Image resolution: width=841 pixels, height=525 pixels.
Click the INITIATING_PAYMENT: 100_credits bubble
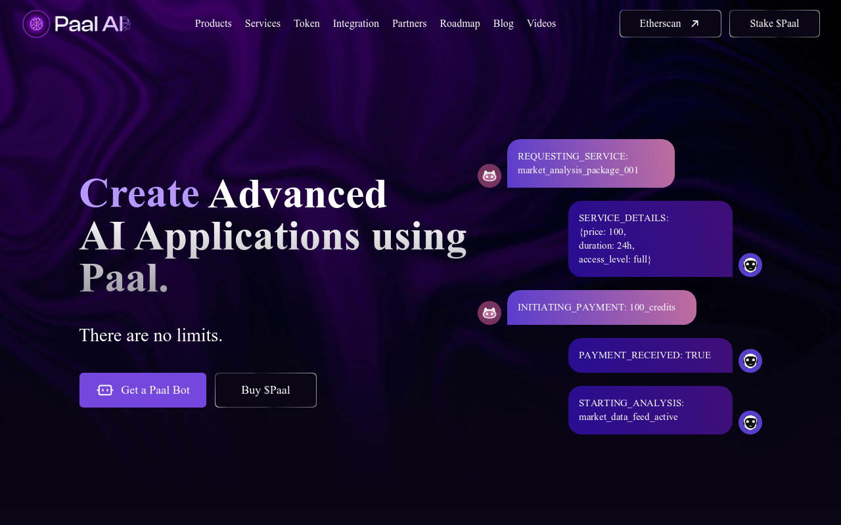click(x=602, y=307)
